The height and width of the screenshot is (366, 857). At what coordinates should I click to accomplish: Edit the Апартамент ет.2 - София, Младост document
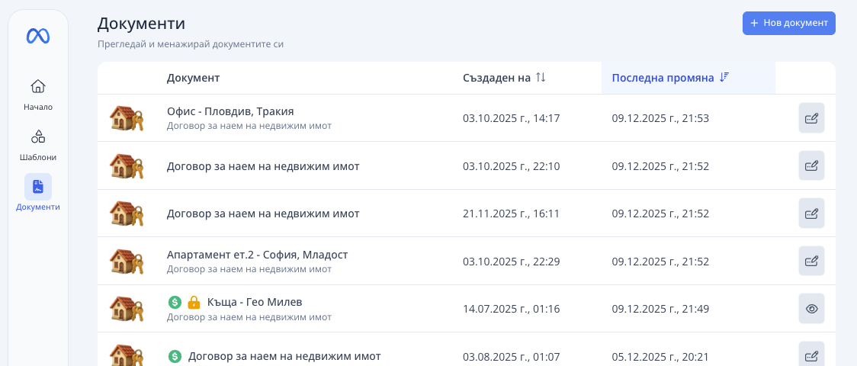point(811,261)
